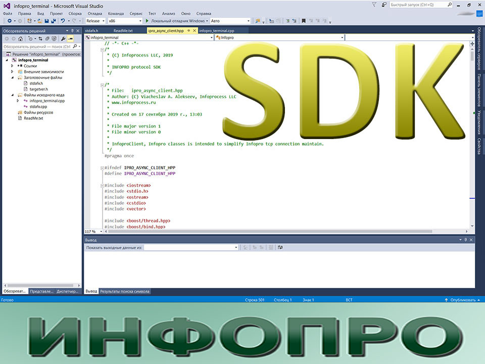The height and width of the screenshot is (364, 485).
Task: Open the infopro_terminal scope dropdown
Action: pos(149,37)
